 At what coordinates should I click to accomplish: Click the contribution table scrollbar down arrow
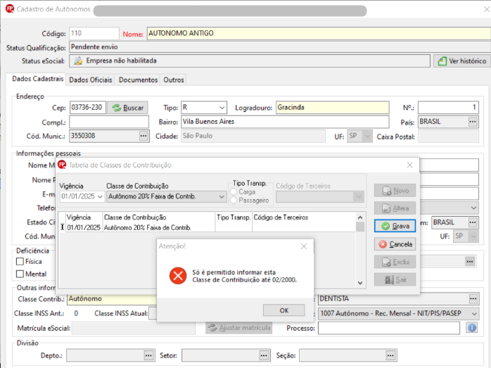pyautogui.click(x=360, y=283)
